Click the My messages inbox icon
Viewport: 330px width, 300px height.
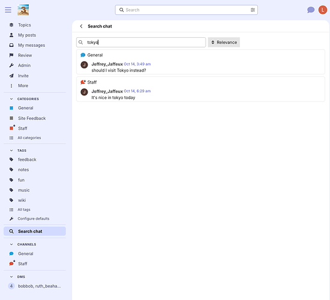click(11, 45)
